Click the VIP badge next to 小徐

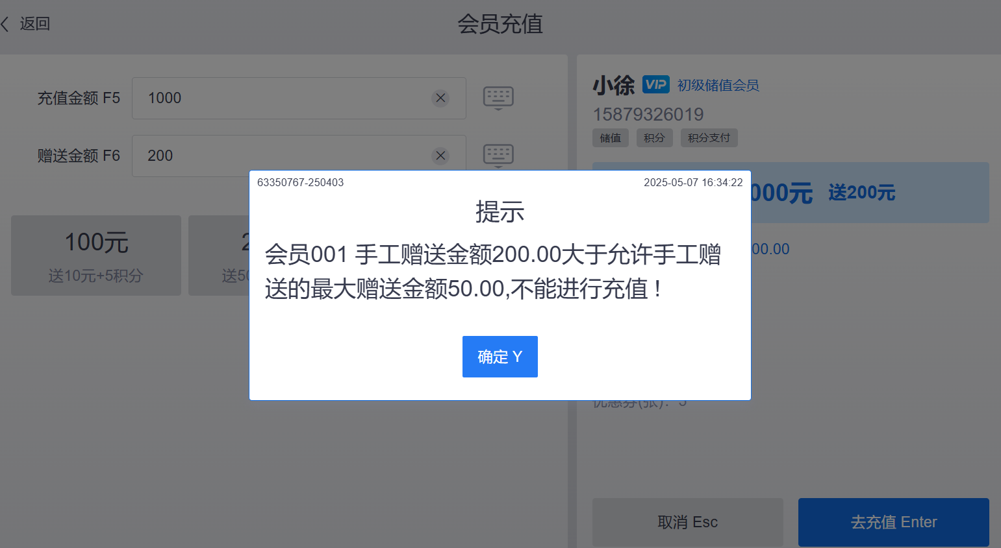656,84
